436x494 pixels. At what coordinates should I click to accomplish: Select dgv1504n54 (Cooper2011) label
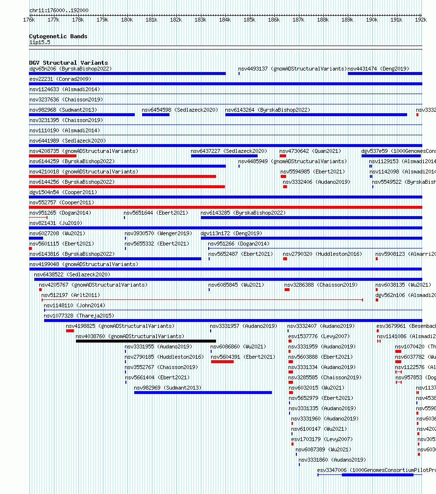click(x=63, y=192)
